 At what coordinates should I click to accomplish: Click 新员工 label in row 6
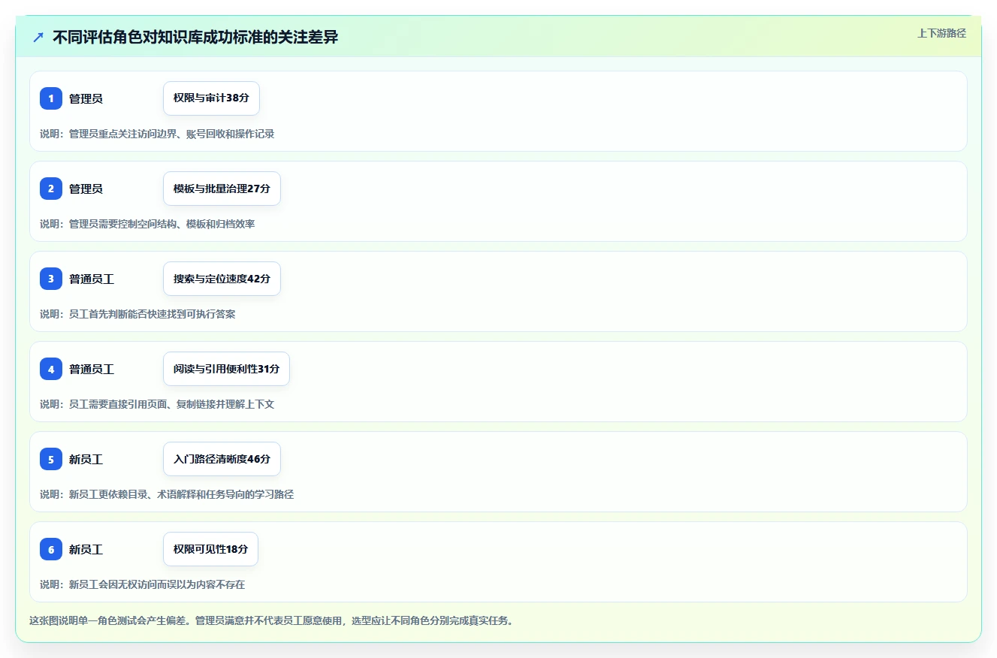(86, 549)
